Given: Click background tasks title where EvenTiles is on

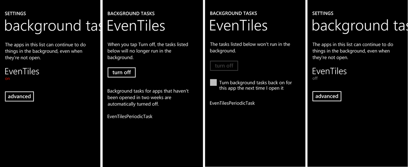Looking at the screenshot, I should click(x=50, y=25).
